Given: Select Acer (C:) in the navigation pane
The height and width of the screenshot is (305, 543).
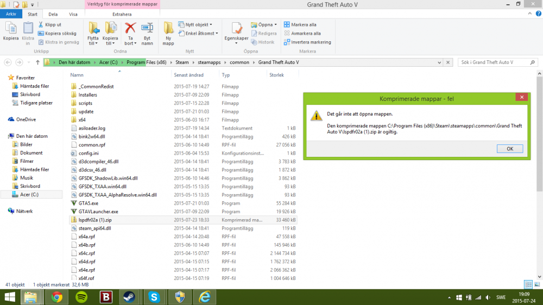Looking at the screenshot, I should coord(29,195).
